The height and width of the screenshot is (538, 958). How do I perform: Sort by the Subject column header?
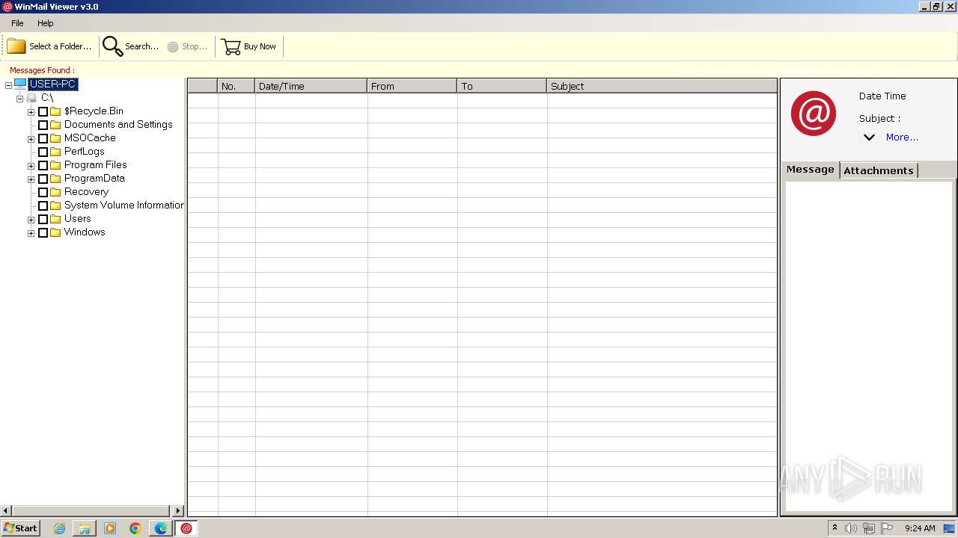coord(662,86)
